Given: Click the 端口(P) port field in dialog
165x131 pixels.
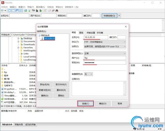Looking at the screenshot, I should 122,37.
